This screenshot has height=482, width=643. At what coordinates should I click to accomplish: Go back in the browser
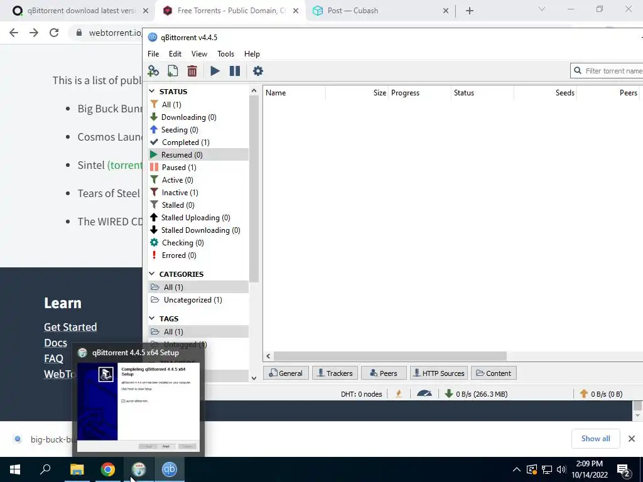tap(14, 33)
